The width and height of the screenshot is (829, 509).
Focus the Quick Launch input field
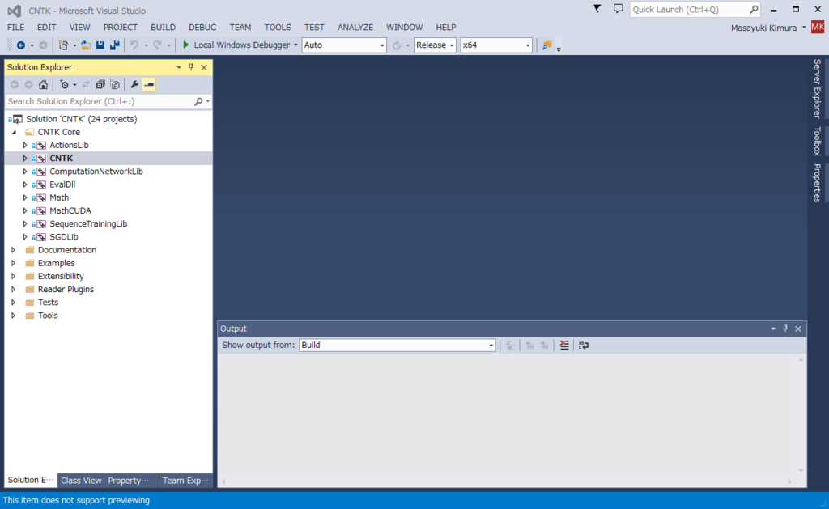click(x=688, y=10)
